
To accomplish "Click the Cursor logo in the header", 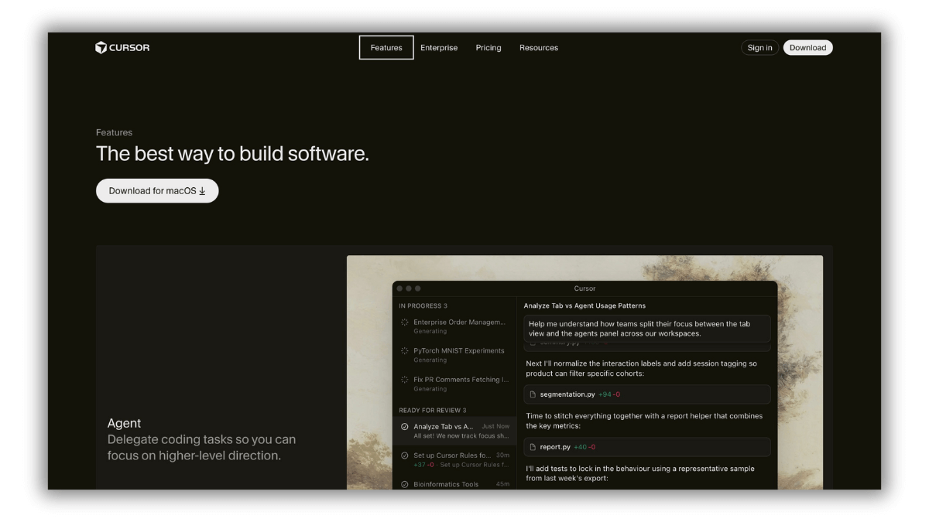I will point(122,48).
